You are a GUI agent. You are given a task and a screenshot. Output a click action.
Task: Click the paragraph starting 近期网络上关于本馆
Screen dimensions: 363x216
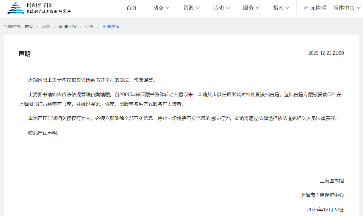coord(93,80)
